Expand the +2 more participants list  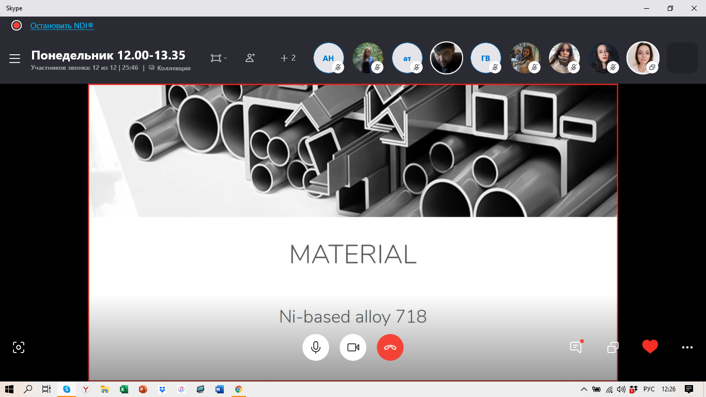(x=288, y=58)
